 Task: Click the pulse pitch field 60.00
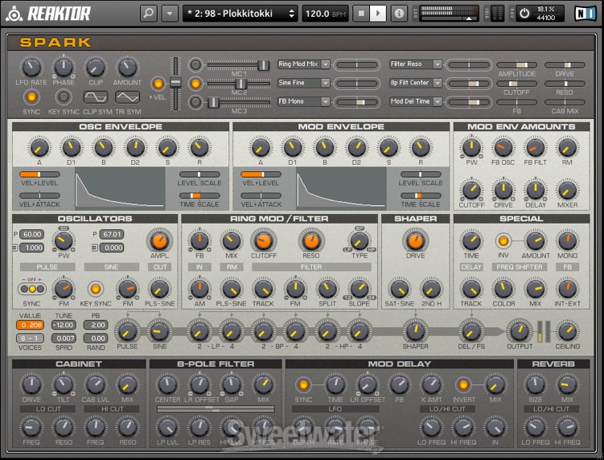[31, 234]
